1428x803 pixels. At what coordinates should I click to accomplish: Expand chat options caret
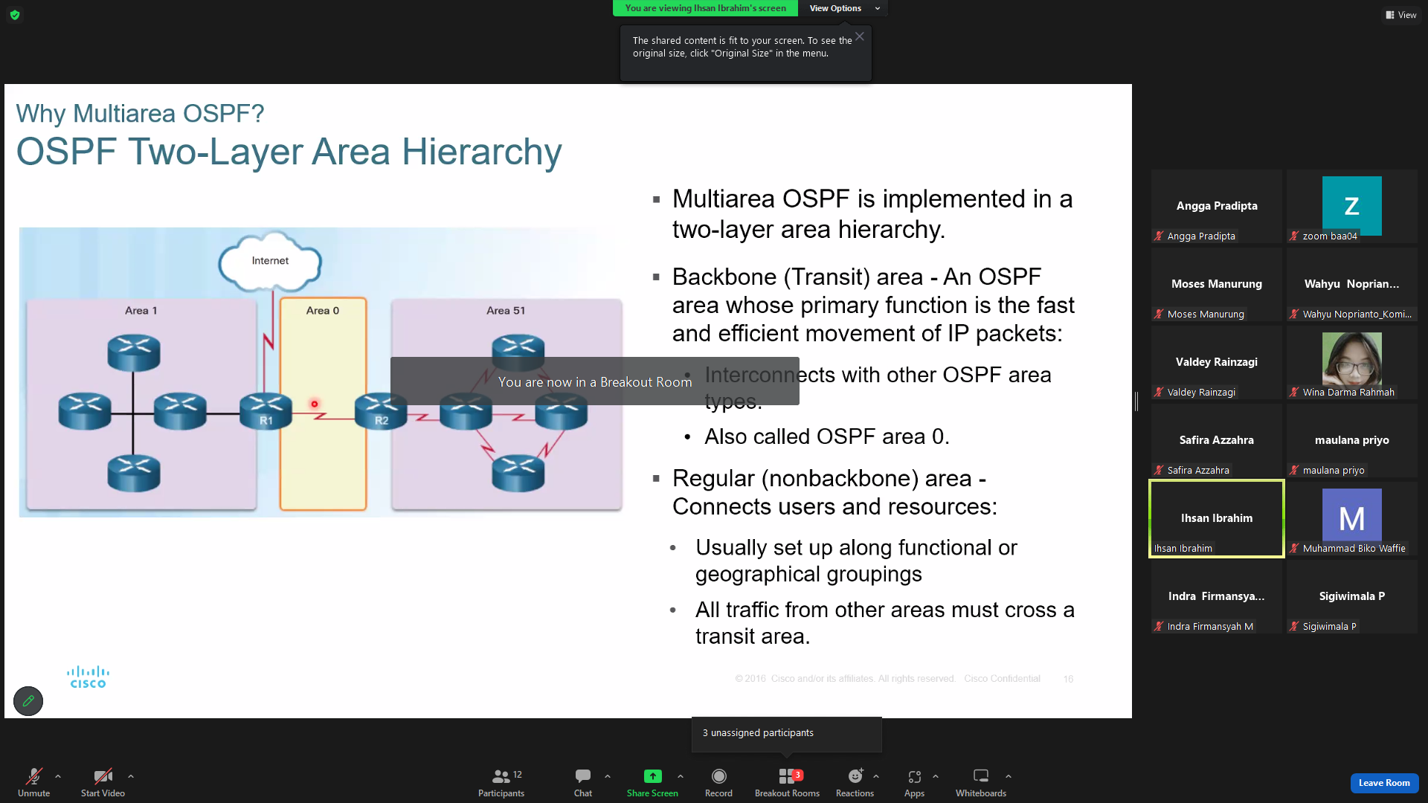pos(608,776)
